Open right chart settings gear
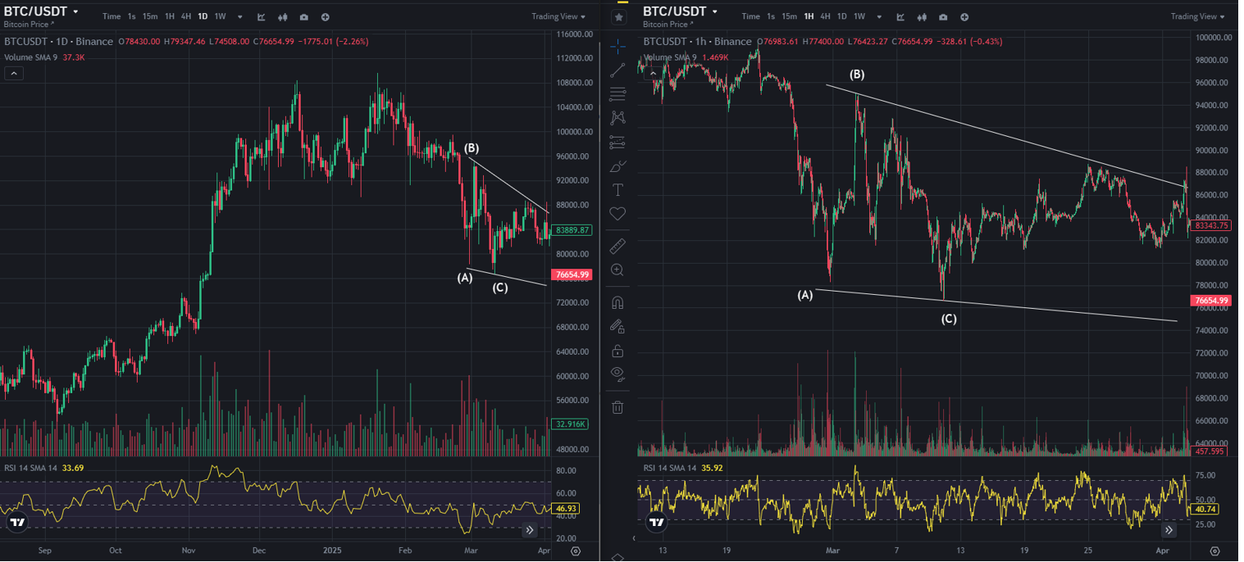This screenshot has height=562, width=1244. 1214,551
